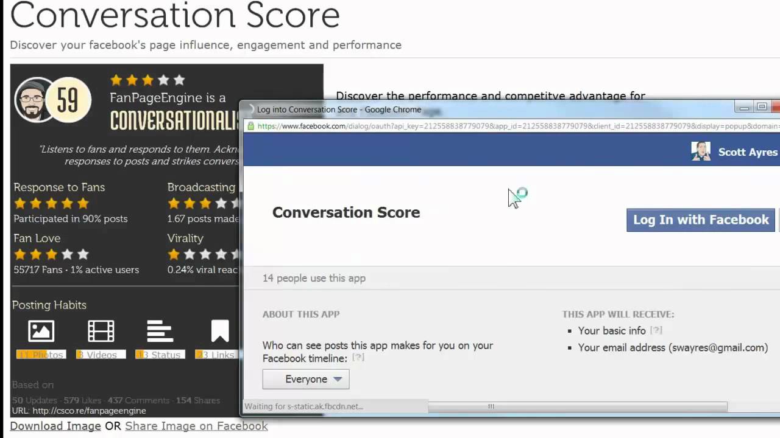Screen dimensions: 780x438
Task: Click help mark beside Your basic info
Action: click(656, 330)
